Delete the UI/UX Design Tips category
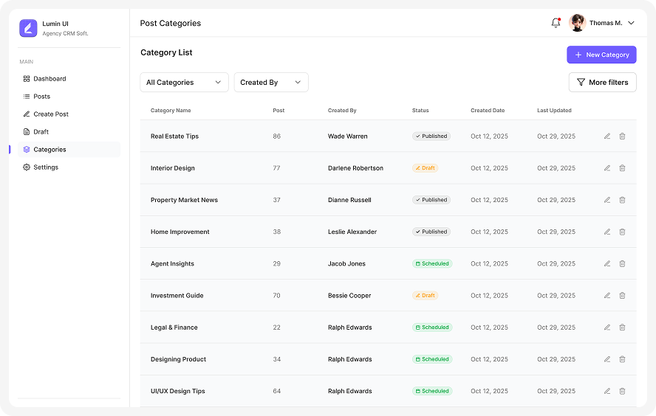The image size is (656, 416). pos(622,391)
